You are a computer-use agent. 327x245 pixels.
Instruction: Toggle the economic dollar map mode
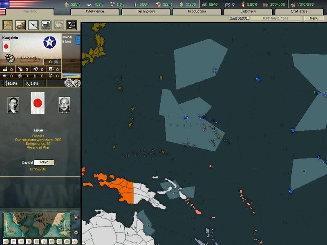point(29,241)
